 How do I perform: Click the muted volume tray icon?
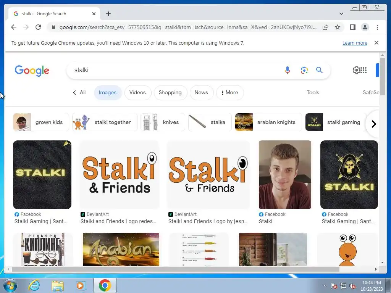[352, 286]
